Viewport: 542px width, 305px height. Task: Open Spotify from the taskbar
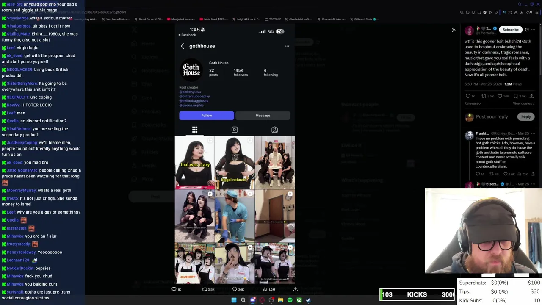click(x=290, y=300)
